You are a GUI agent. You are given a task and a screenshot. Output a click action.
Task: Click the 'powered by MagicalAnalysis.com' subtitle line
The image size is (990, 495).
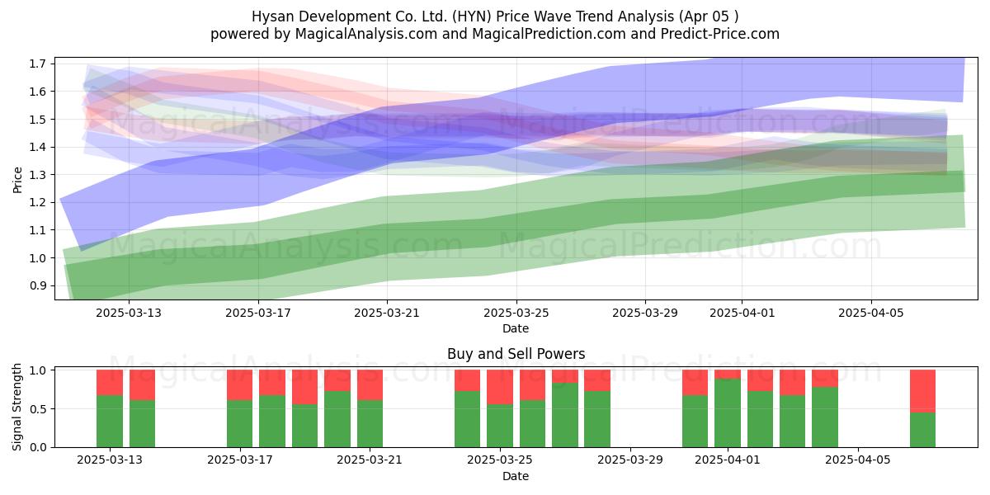[x=495, y=34]
